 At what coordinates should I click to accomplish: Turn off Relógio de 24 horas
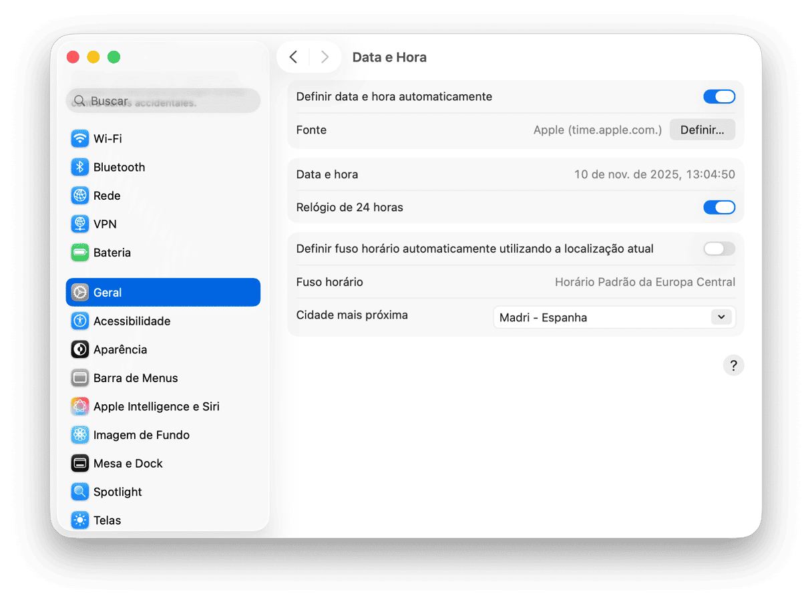coord(719,207)
